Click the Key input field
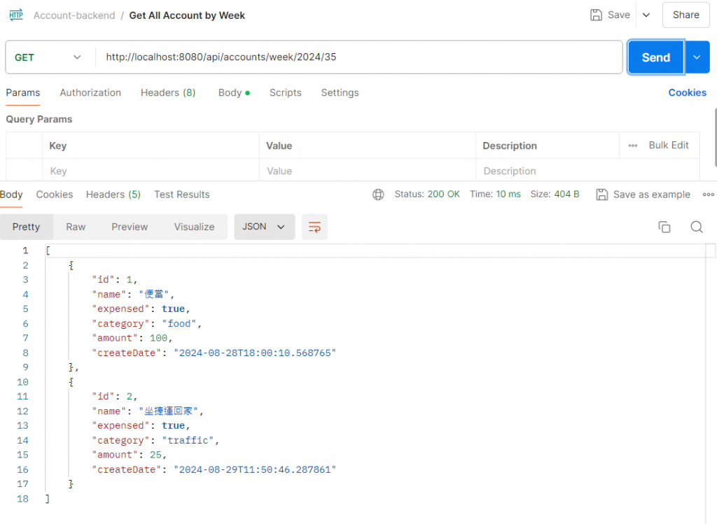This screenshot has height=524, width=717. click(151, 171)
